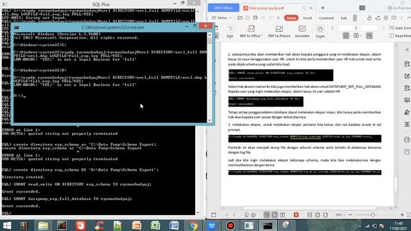Click the zoom in plus button
The width and height of the screenshot is (411, 231).
(402, 215)
